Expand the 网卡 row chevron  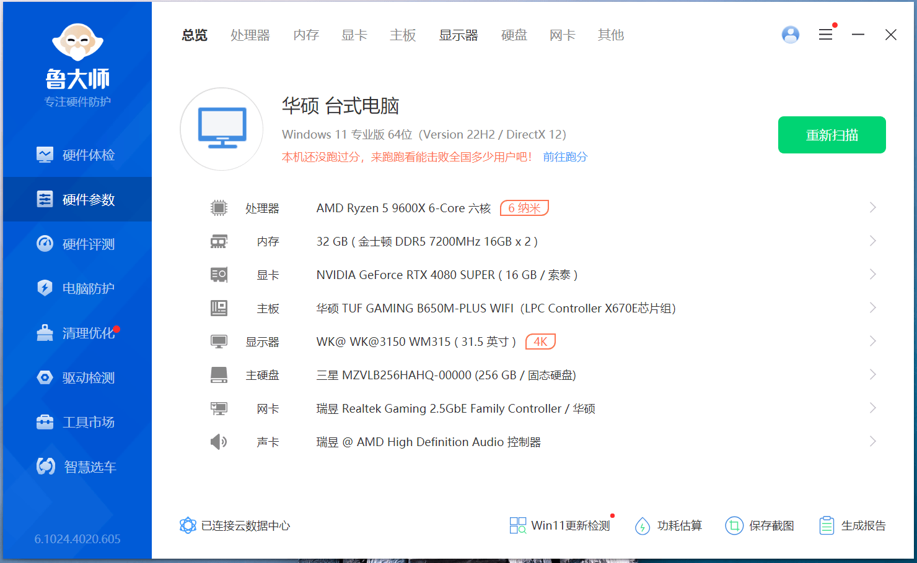point(872,408)
